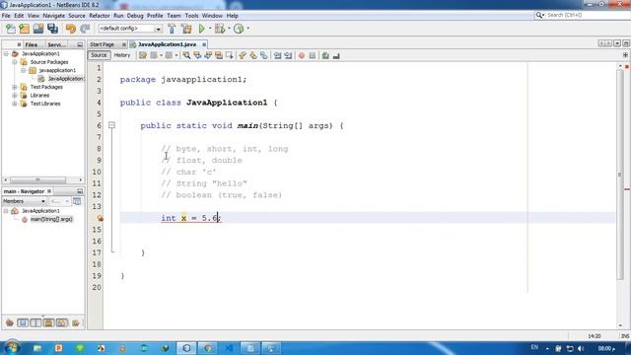Collapse the main method code fold
The image size is (631, 355).
[111, 125]
